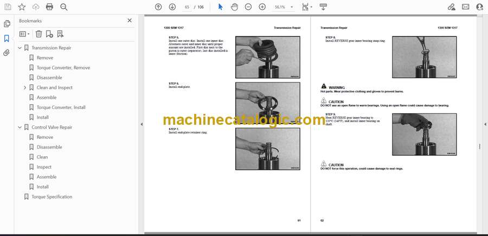Click the 'WARNING' heading text

337,88
